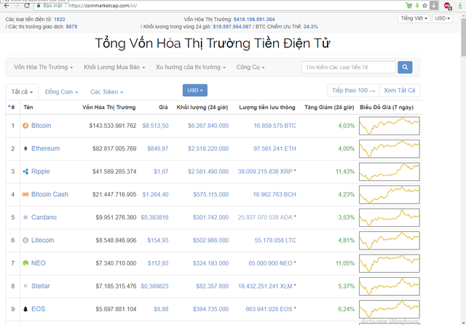
Task: Click the green download arrow icon
Action: click(x=460, y=5)
